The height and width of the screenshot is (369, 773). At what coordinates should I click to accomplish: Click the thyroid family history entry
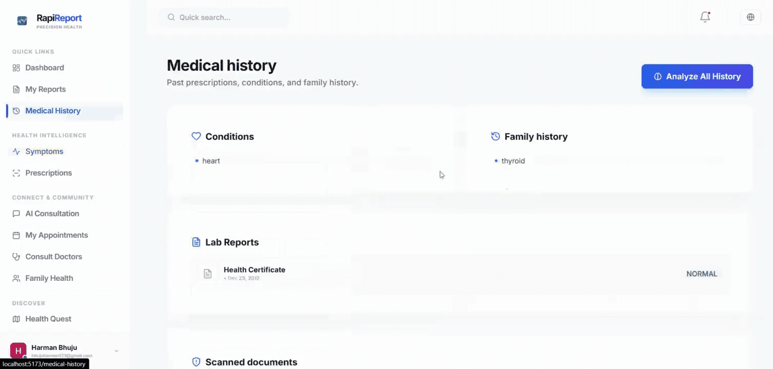point(513,161)
